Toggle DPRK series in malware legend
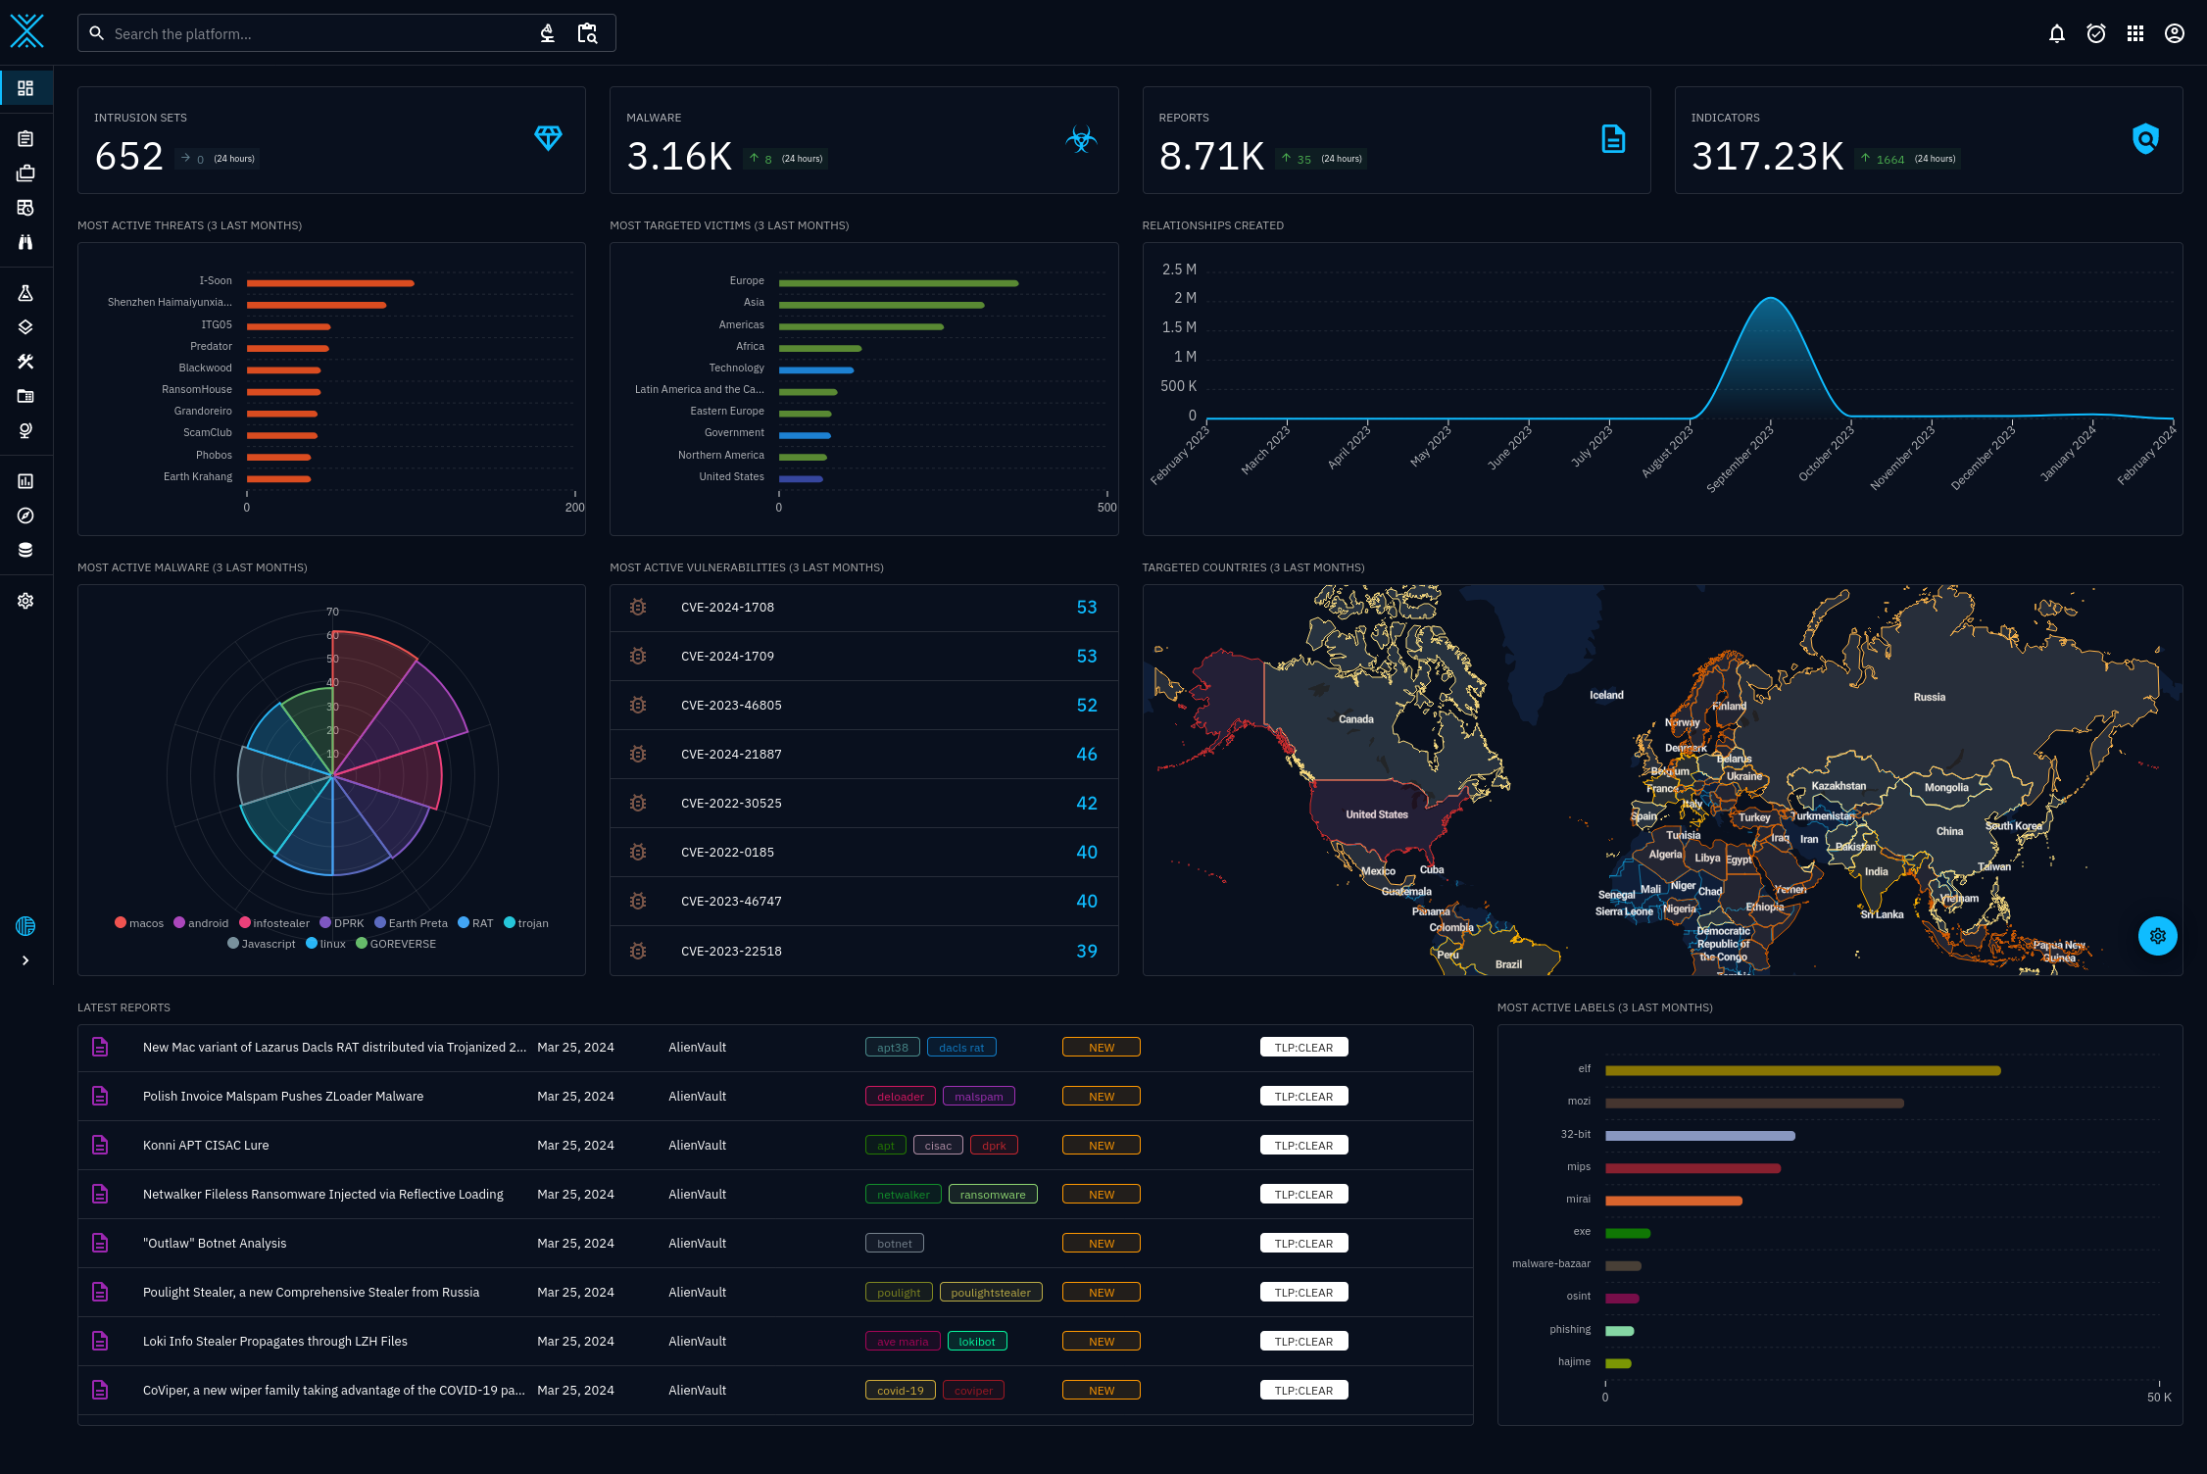 pyautogui.click(x=342, y=923)
